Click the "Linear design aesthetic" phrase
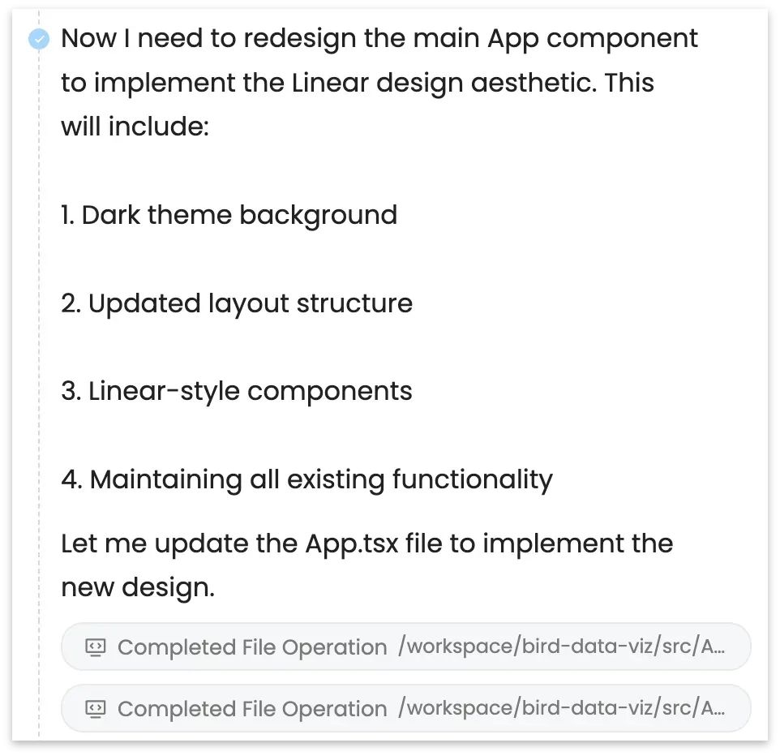The width and height of the screenshot is (780, 756). pyautogui.click(x=444, y=83)
